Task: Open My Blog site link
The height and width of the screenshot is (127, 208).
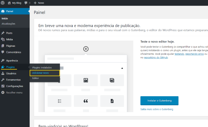Action: click(x=17, y=3)
